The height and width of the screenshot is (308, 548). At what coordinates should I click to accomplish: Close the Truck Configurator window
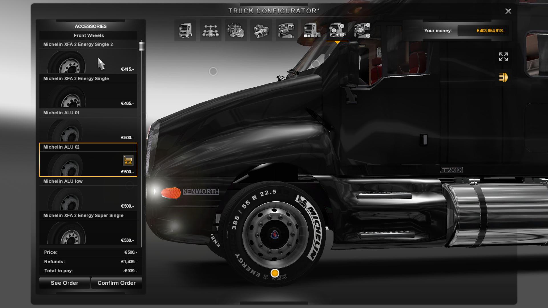click(508, 11)
